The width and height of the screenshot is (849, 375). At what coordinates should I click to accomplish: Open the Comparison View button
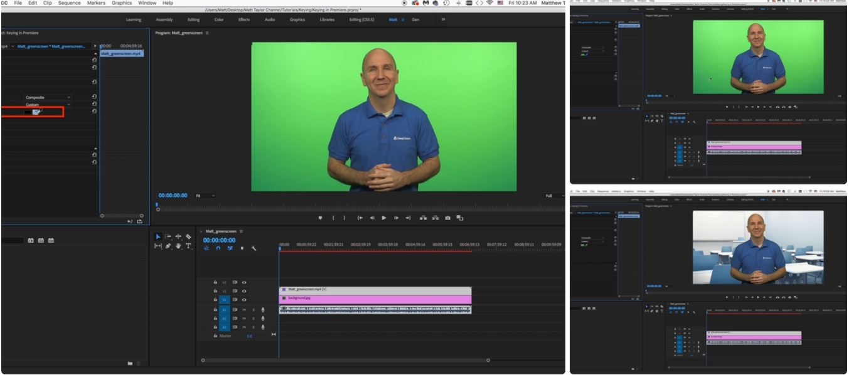coord(460,218)
